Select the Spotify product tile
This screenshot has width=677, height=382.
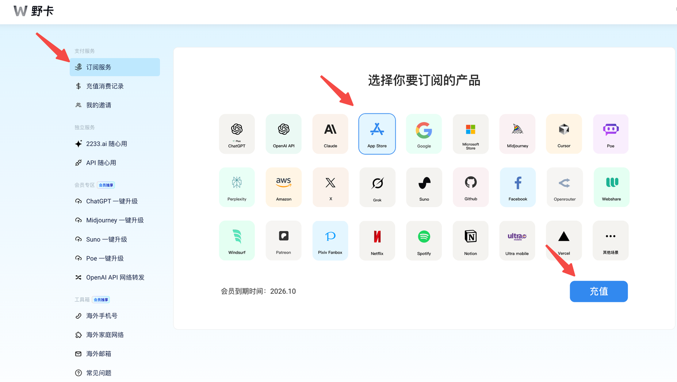tap(424, 240)
